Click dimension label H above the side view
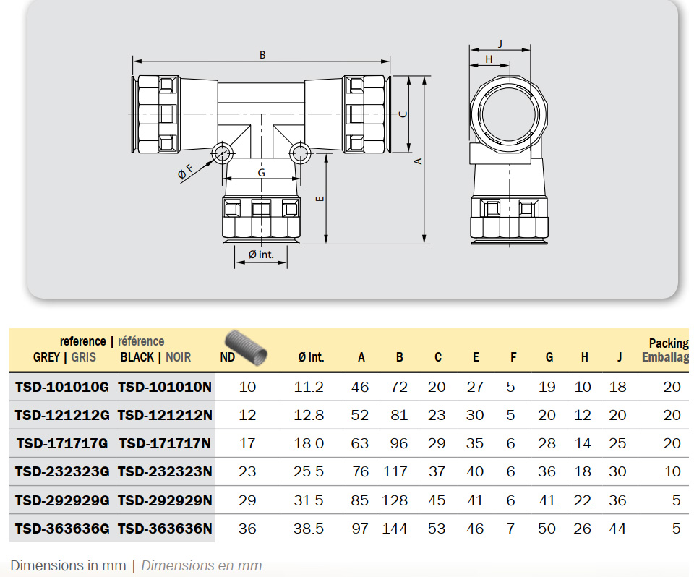Viewport: 694px width, 577px height. (489, 59)
